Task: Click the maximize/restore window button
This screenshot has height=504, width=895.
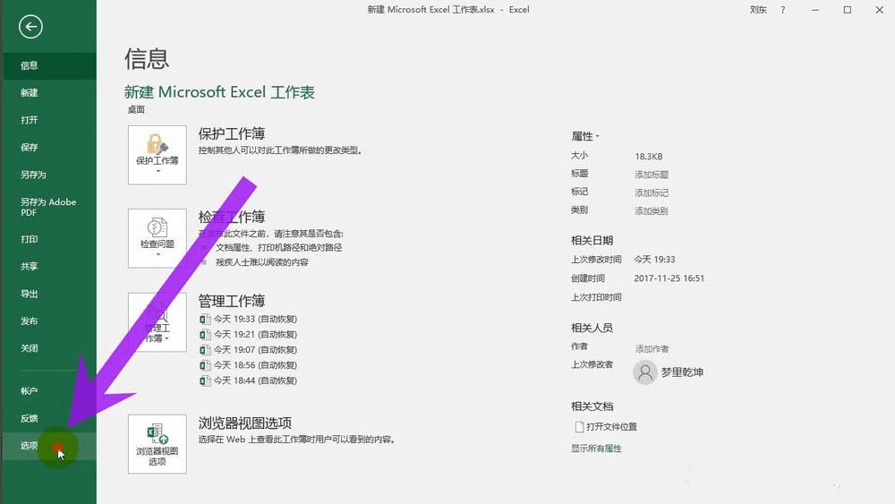Action: [847, 10]
